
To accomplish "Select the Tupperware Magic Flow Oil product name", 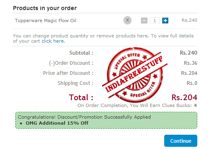I will tap(46, 21).
